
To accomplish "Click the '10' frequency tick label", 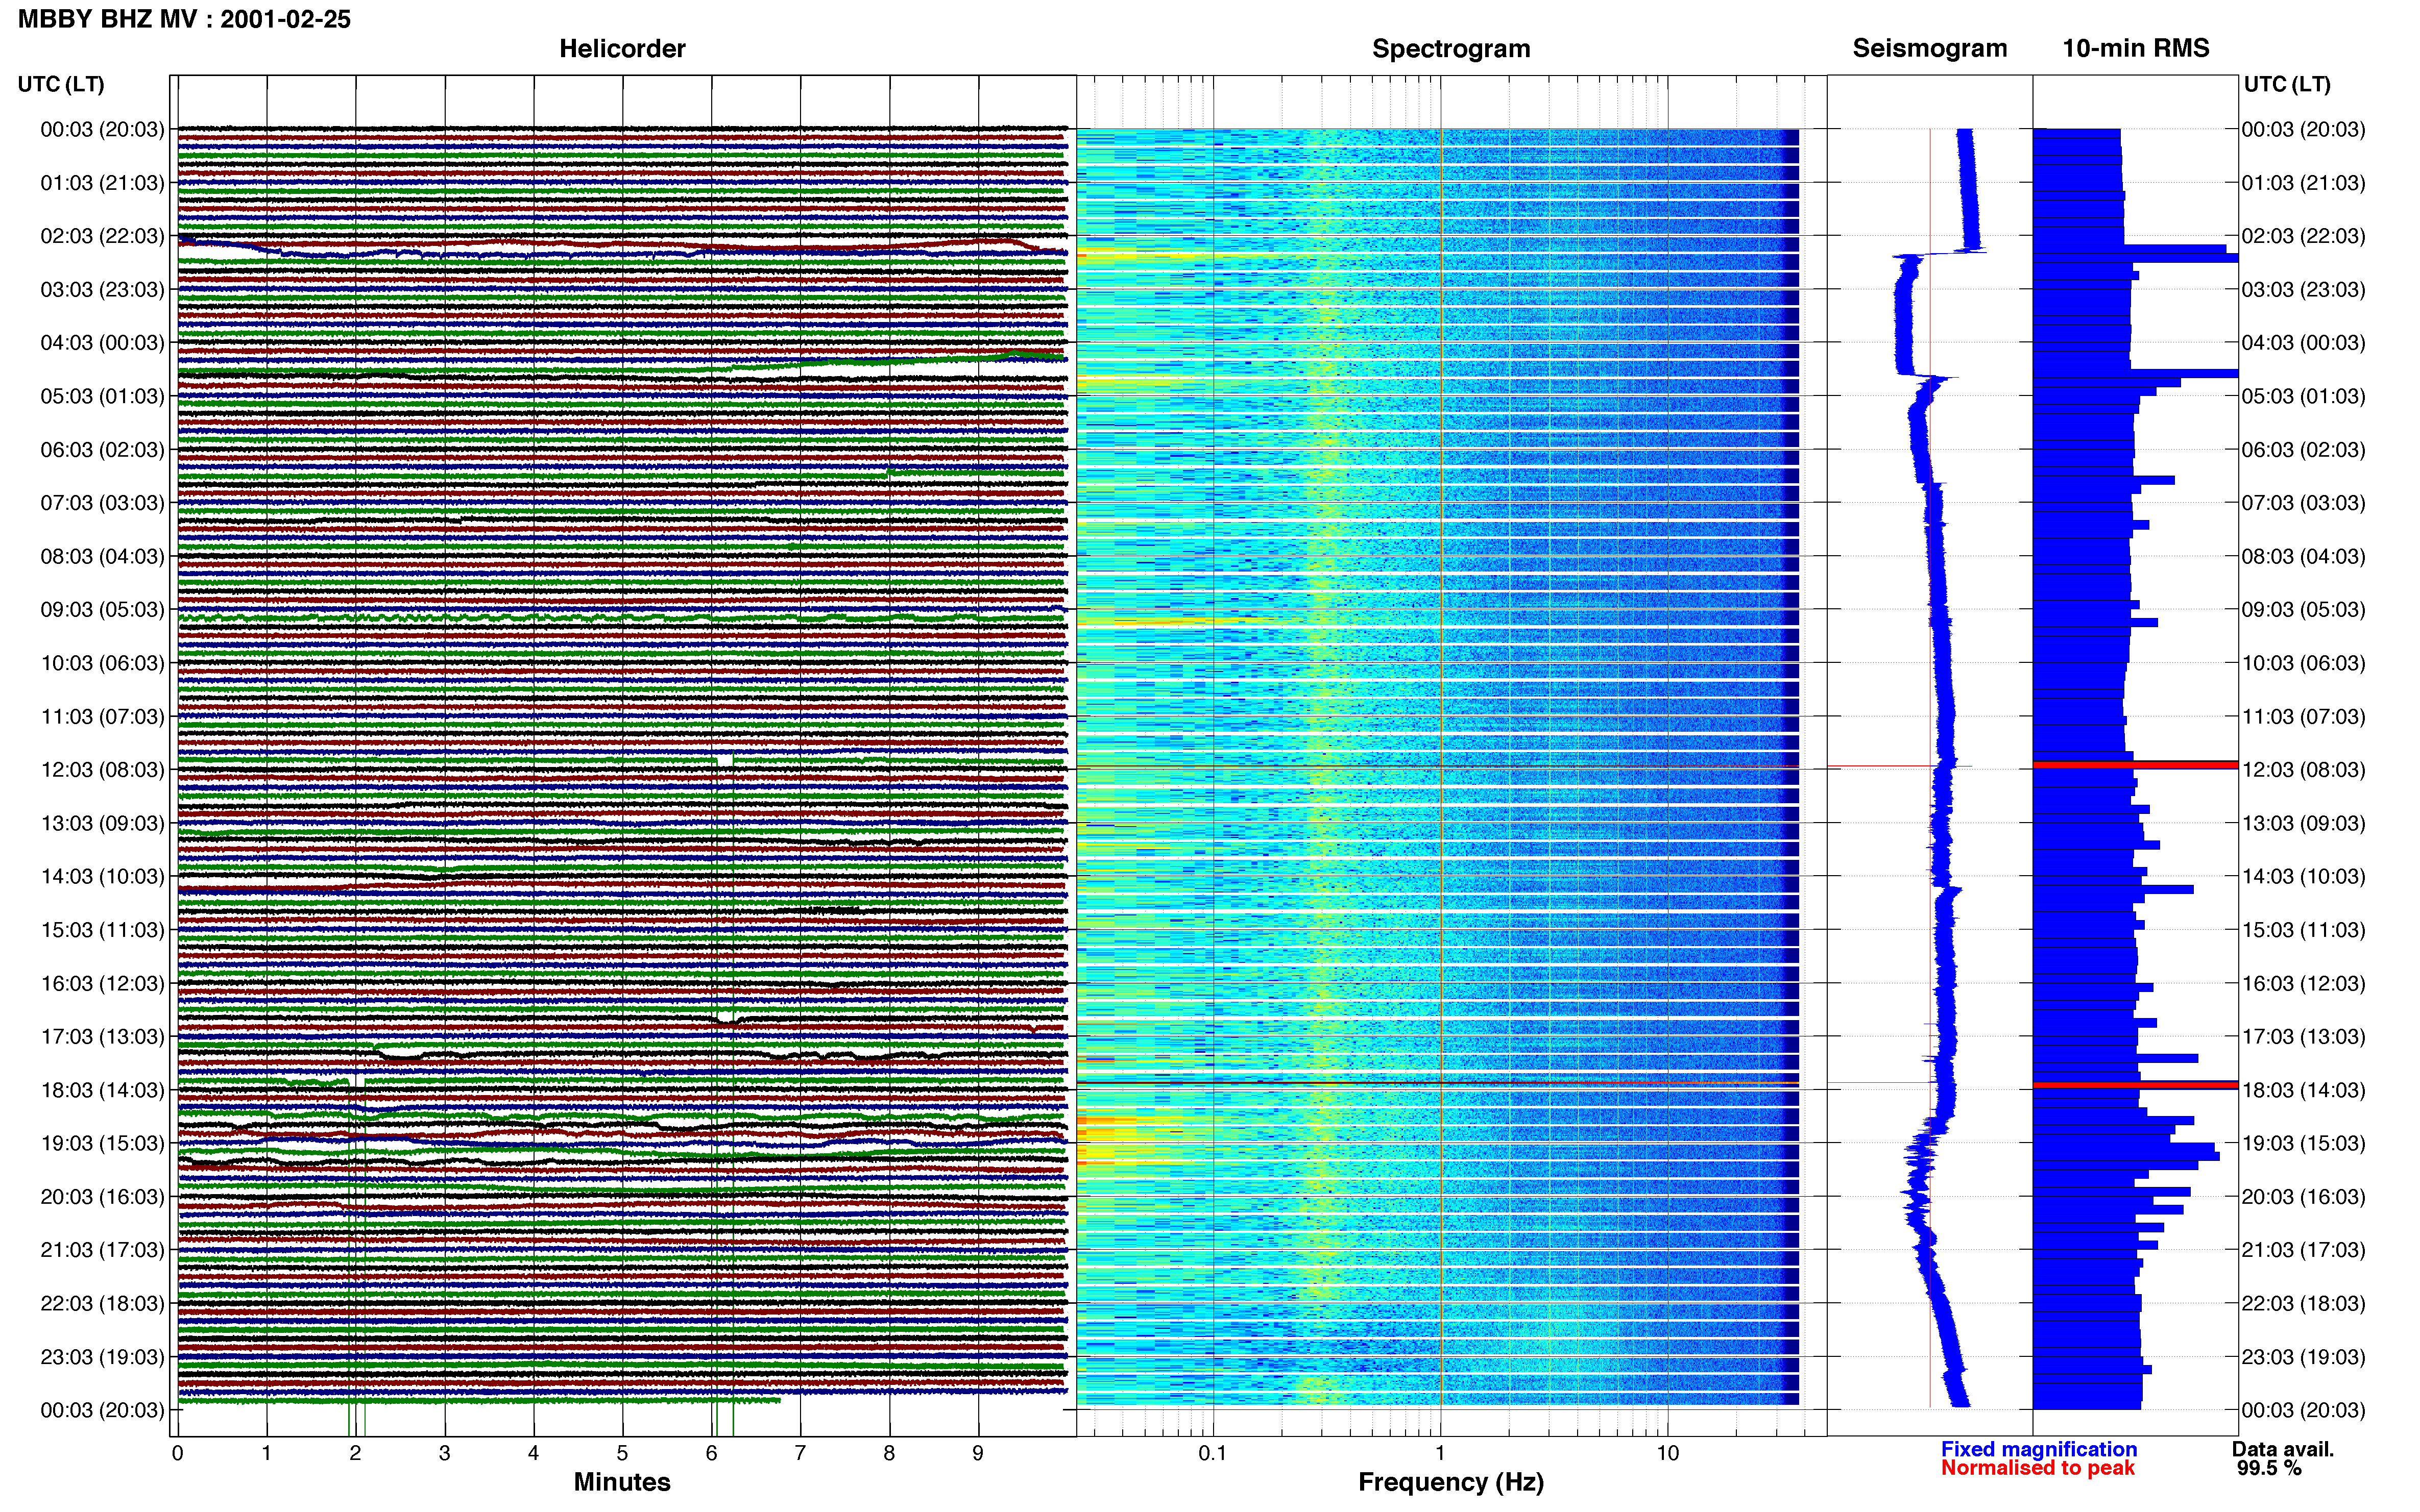I will (x=1667, y=1453).
